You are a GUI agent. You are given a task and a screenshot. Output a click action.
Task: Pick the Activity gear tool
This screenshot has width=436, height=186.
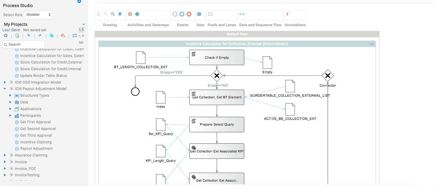tap(130, 14)
